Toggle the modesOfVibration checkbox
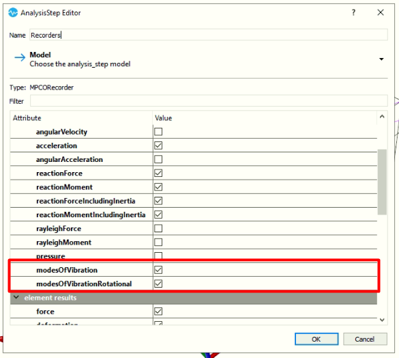 (158, 270)
